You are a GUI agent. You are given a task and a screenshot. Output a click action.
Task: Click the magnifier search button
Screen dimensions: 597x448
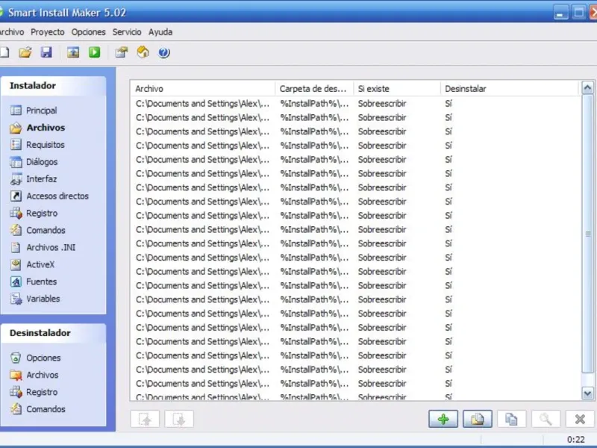(x=546, y=419)
